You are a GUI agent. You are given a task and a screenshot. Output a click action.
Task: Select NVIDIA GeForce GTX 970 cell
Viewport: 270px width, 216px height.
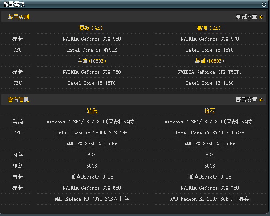(209, 39)
